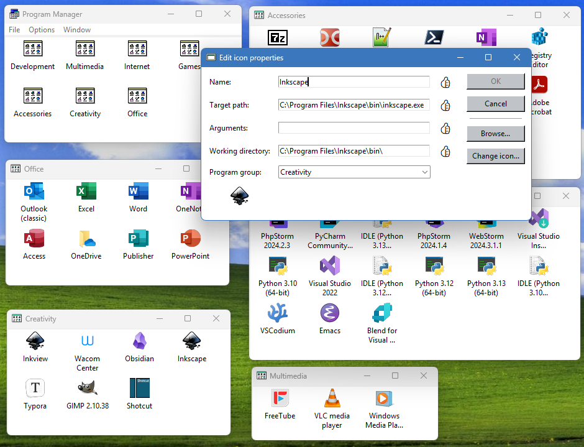The image size is (584, 447).
Task: Select the 7-Zip icon
Action: [x=277, y=37]
